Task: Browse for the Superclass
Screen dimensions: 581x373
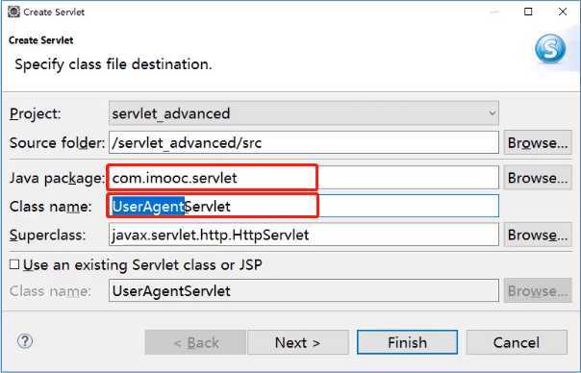Action: tap(538, 235)
